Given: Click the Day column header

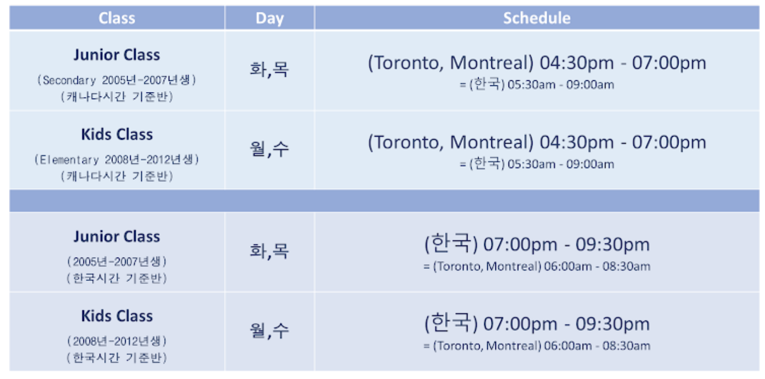Looking at the screenshot, I should pyautogui.click(x=270, y=18).
